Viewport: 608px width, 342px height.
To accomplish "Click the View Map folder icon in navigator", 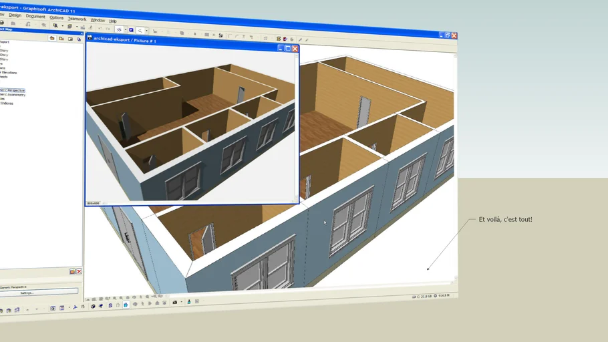I will tap(61, 39).
